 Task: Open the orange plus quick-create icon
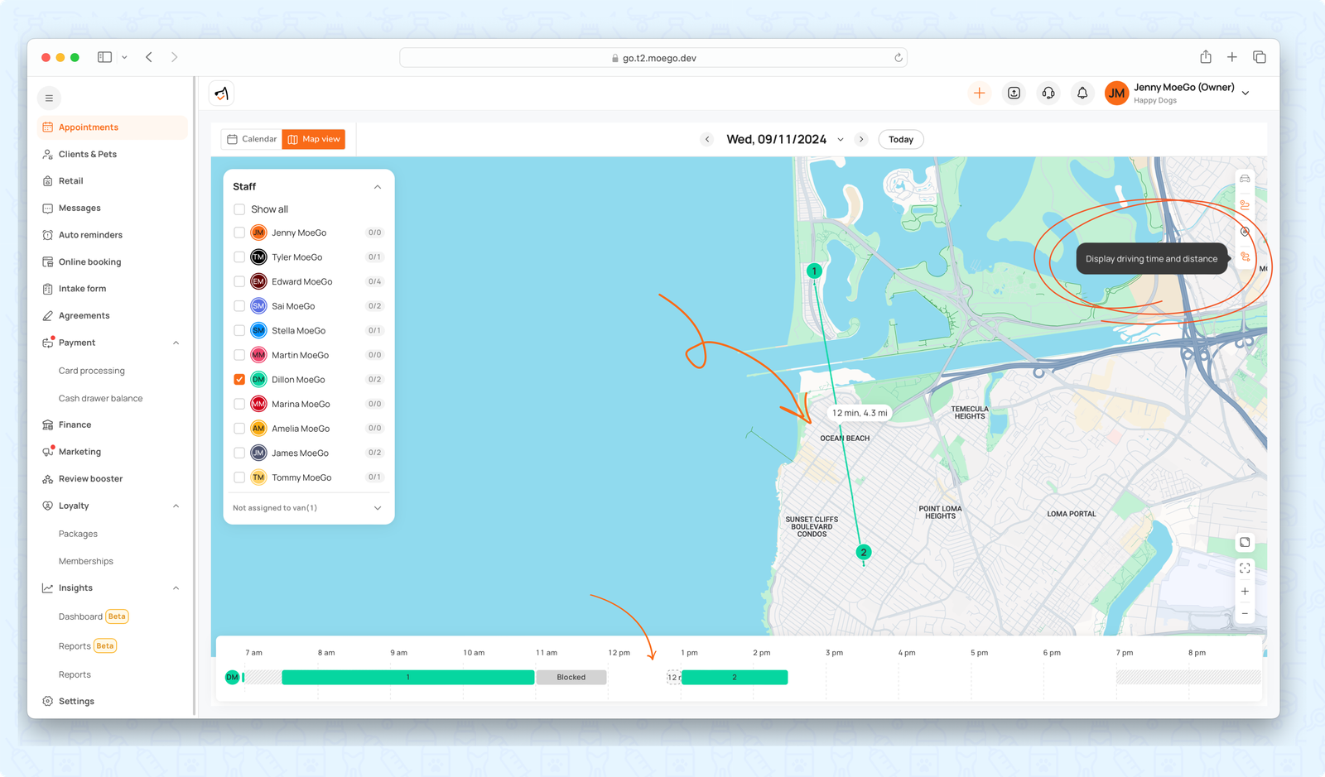point(980,93)
